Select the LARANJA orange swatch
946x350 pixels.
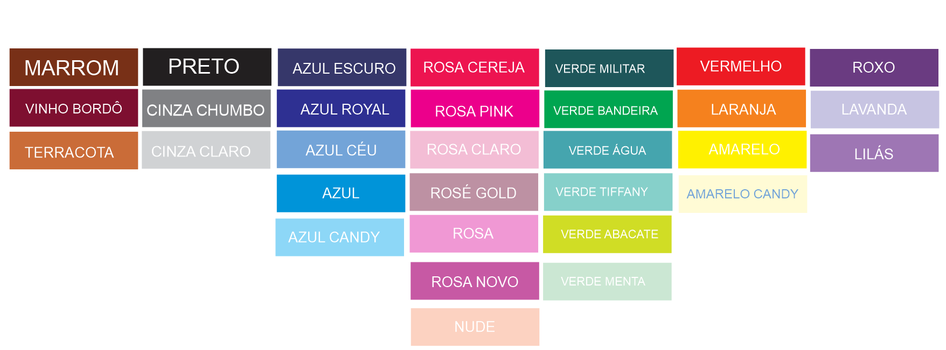742,109
